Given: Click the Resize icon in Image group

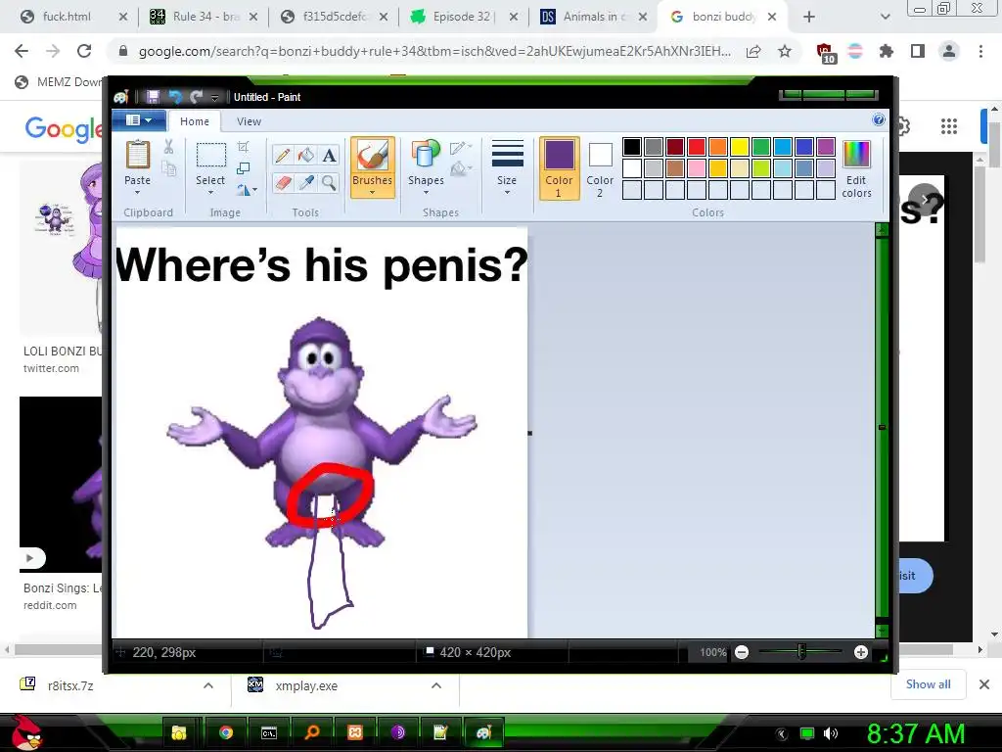Looking at the screenshot, I should (243, 168).
